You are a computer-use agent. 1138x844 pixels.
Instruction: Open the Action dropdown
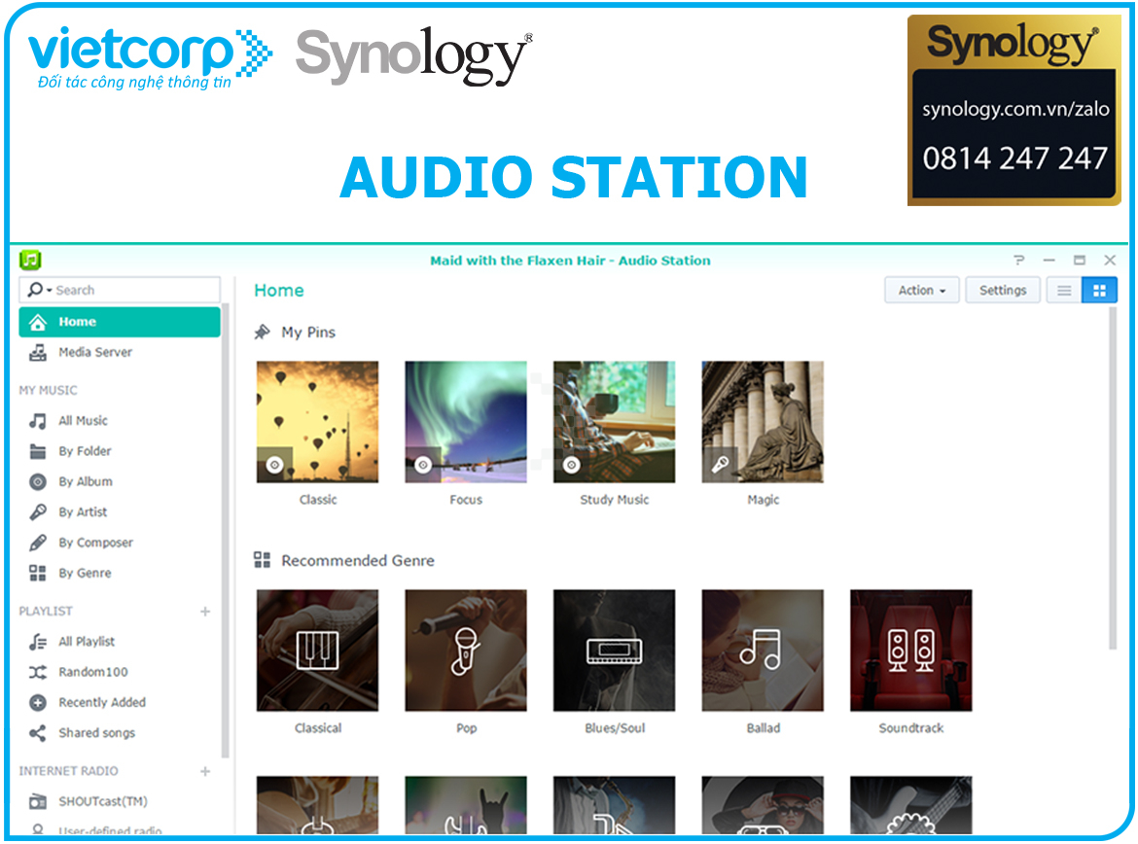[920, 290]
